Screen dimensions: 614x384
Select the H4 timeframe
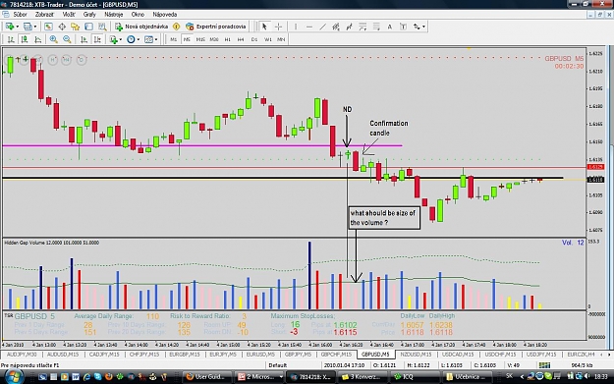(x=241, y=39)
